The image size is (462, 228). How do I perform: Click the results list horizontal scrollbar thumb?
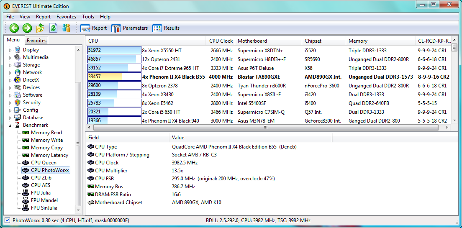pyautogui.click(x=266, y=128)
